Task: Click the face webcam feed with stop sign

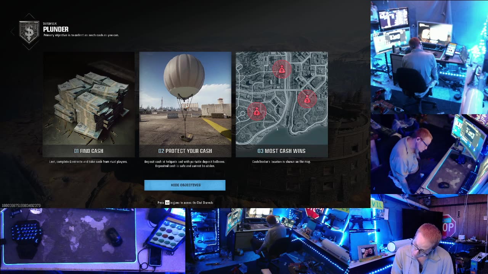Action: (x=418, y=234)
